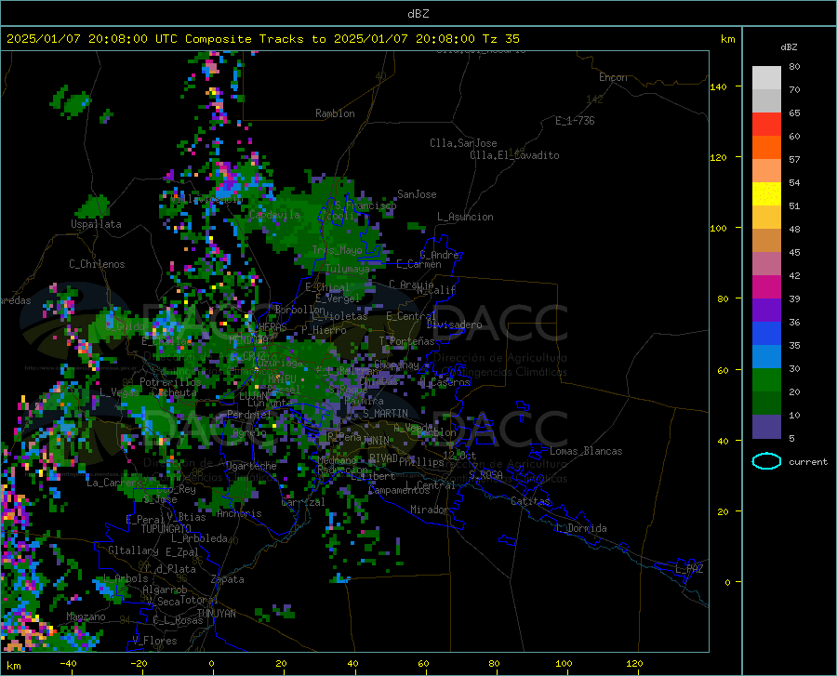The height and width of the screenshot is (676, 837).
Task: Click the Uspallata map label
Action: (x=96, y=224)
